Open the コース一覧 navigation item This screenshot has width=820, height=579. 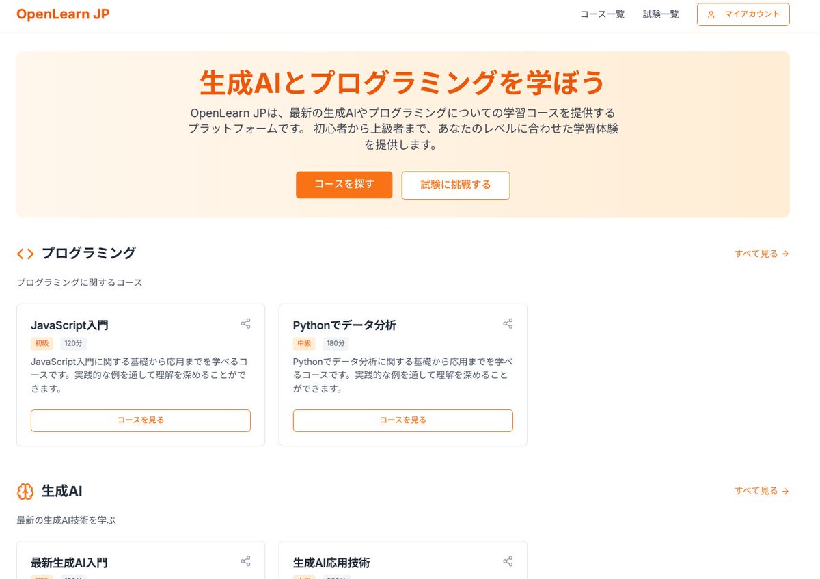coord(602,14)
